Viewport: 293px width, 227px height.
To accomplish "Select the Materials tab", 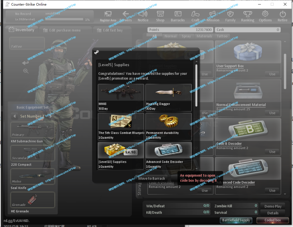I will tap(204, 36).
